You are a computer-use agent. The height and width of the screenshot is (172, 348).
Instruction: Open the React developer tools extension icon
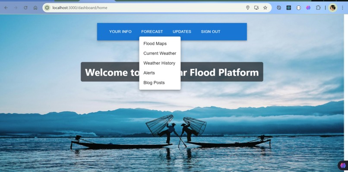coord(289,8)
